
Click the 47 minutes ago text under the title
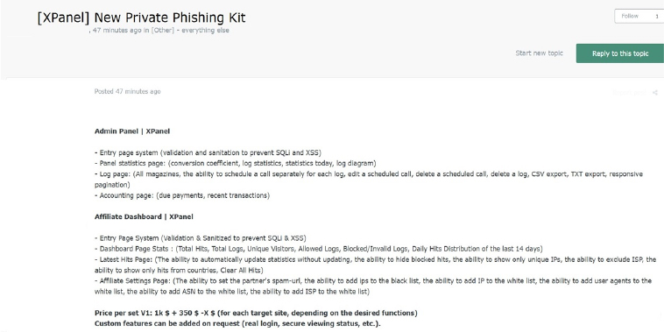(x=117, y=30)
